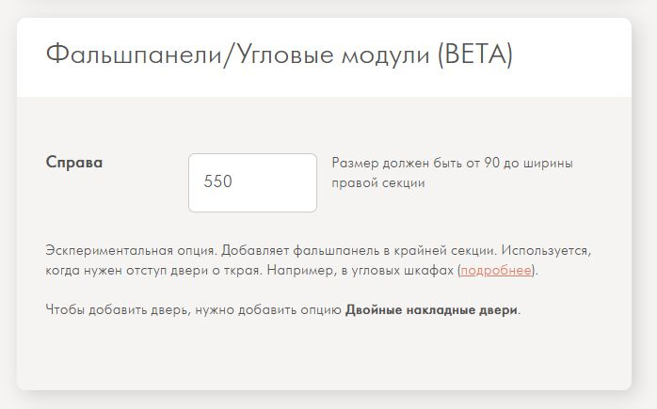The height and width of the screenshot is (409, 657).
Task: Click the bold text Двойные накладные двери
Action: click(x=431, y=309)
